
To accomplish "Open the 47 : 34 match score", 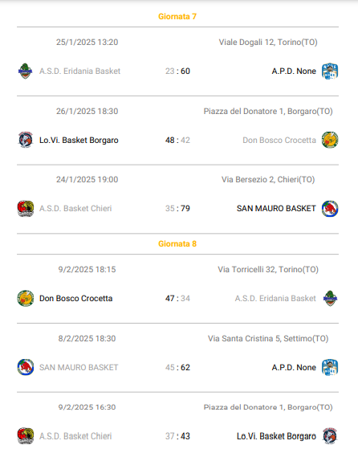I will coord(177,298).
